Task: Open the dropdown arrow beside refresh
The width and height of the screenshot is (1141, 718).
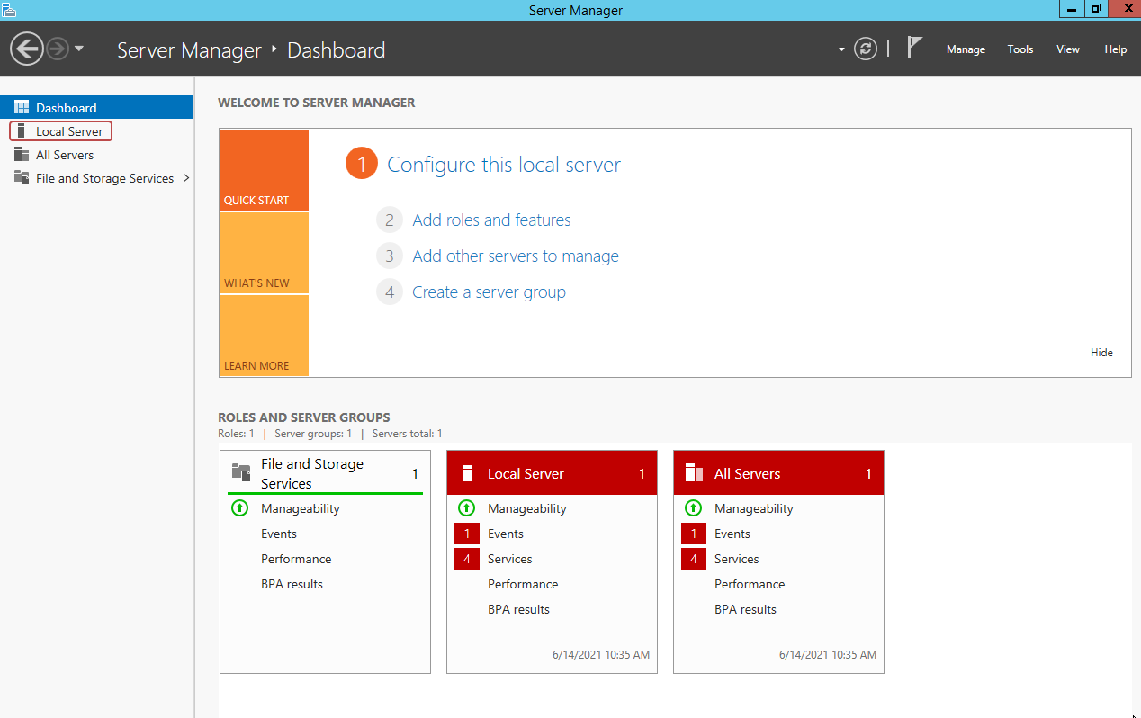Action: click(x=841, y=49)
